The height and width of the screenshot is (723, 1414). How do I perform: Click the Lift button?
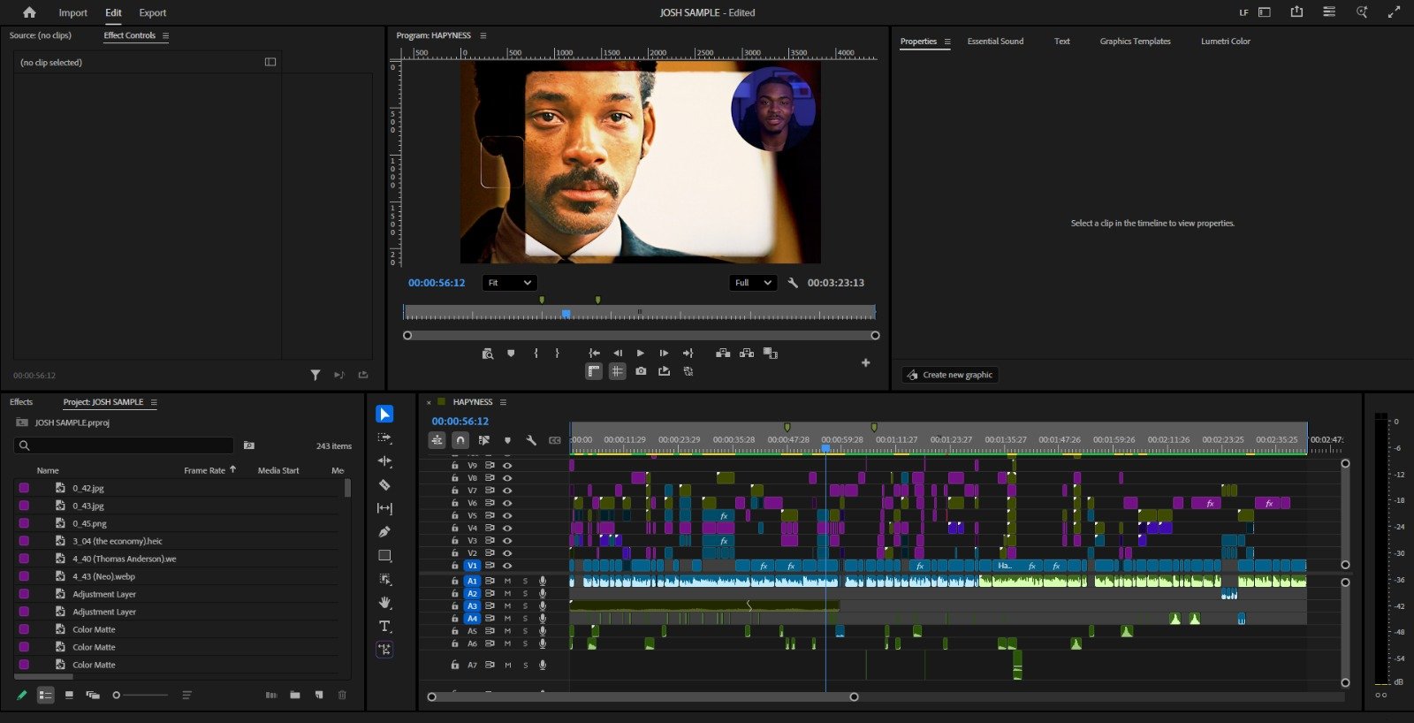pos(723,353)
